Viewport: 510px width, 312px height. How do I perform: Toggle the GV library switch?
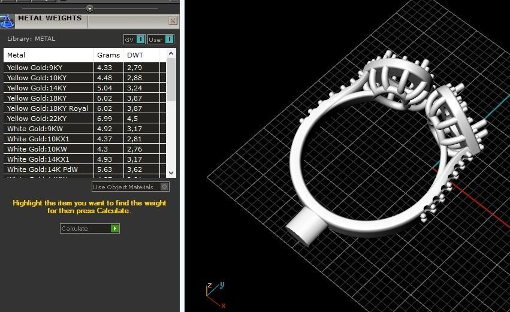pyautogui.click(x=134, y=40)
